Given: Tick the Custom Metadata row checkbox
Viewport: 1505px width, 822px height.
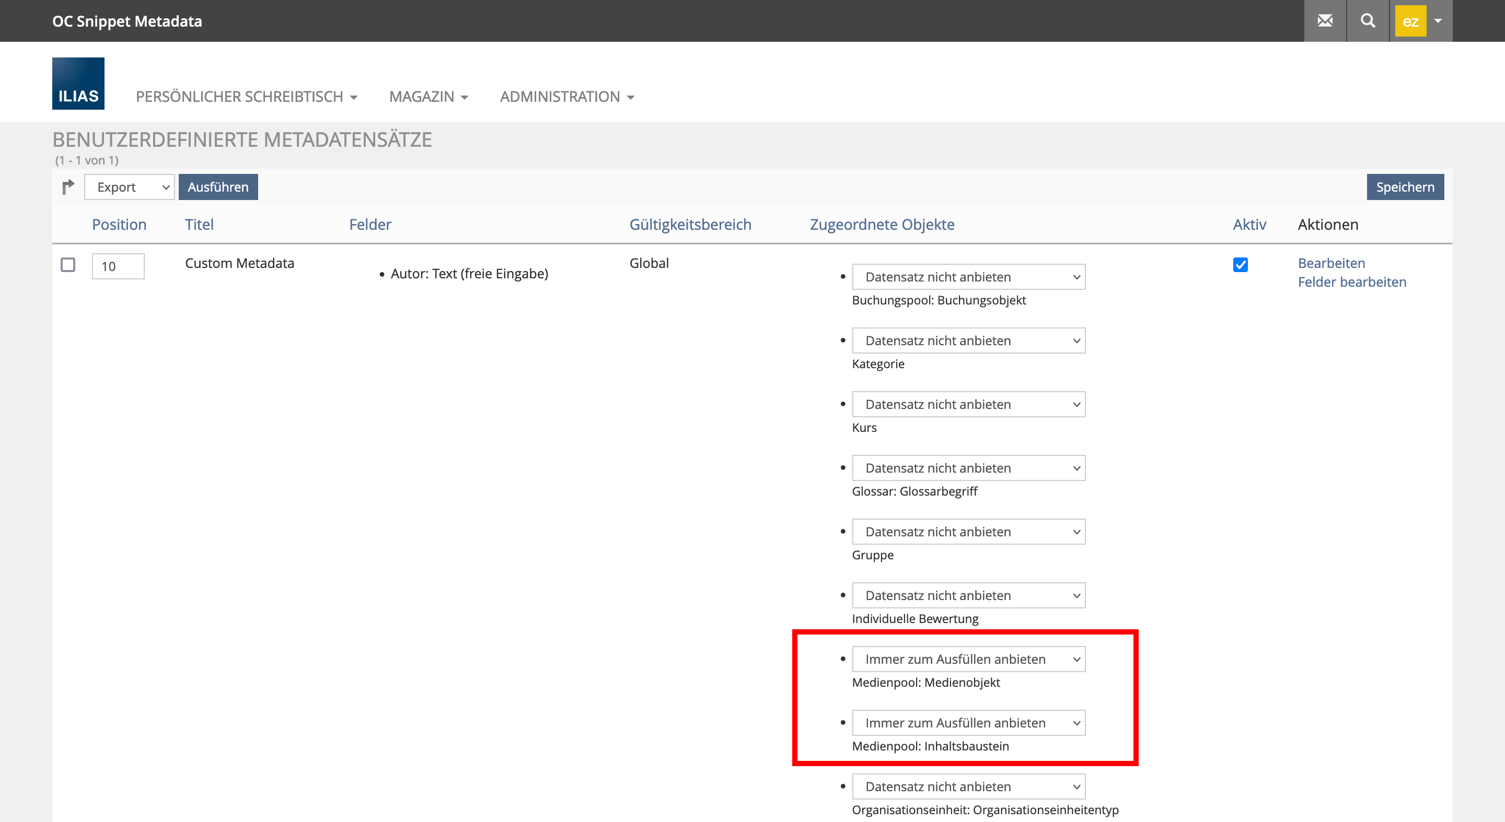Looking at the screenshot, I should pos(68,265).
